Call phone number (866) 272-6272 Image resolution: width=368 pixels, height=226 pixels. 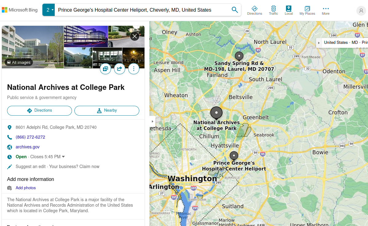point(30,137)
